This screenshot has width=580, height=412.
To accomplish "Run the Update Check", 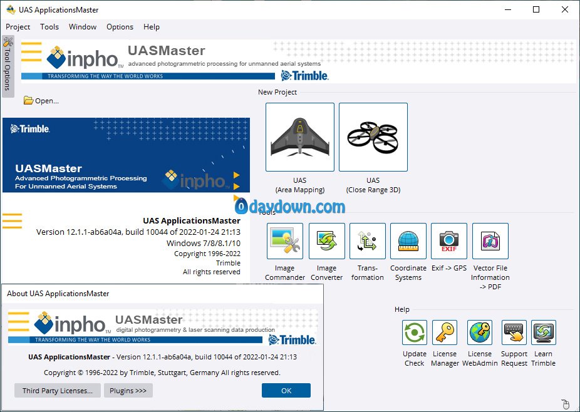I will tap(414, 332).
